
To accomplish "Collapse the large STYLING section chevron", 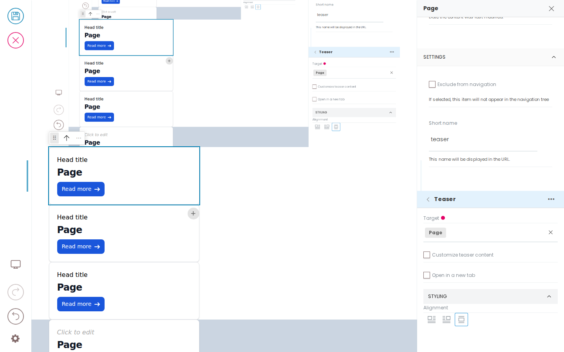I will (549, 296).
